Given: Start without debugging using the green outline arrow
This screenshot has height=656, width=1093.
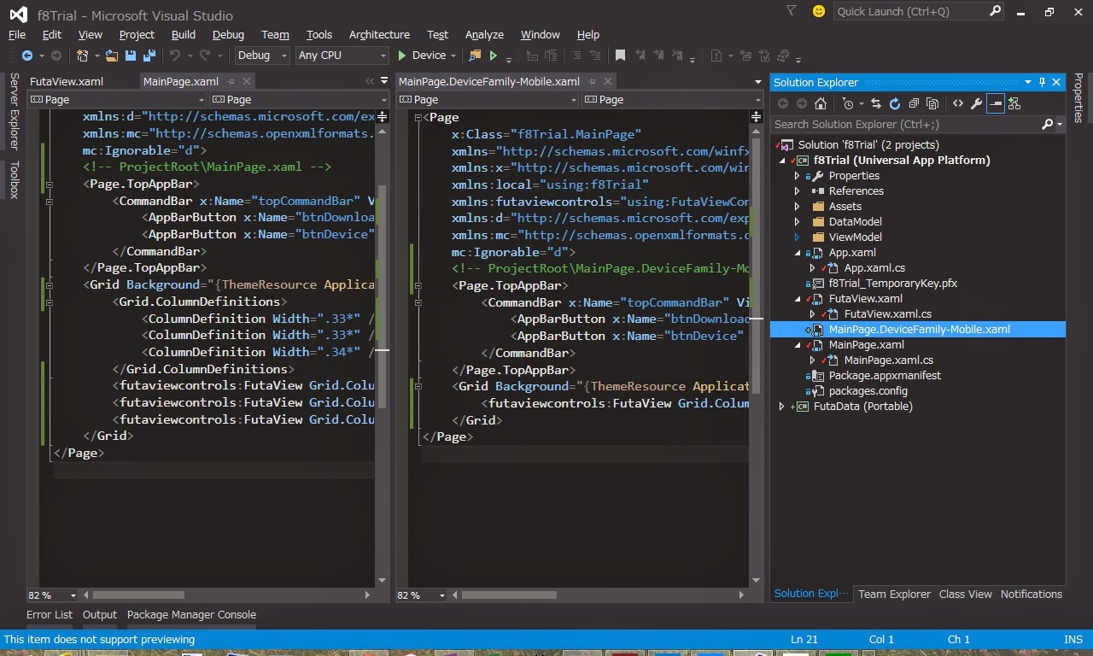Looking at the screenshot, I should point(493,56).
